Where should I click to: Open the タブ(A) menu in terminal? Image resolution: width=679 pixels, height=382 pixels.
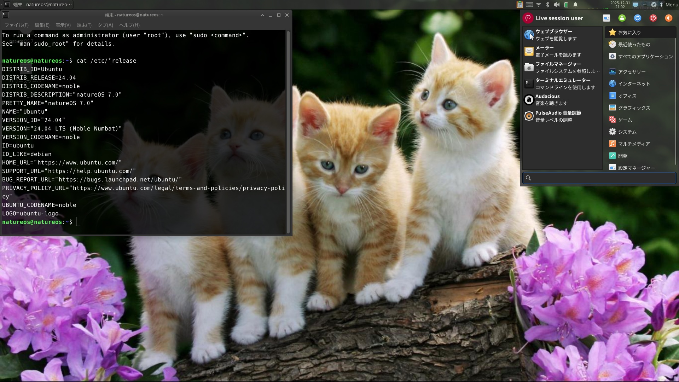tap(105, 25)
